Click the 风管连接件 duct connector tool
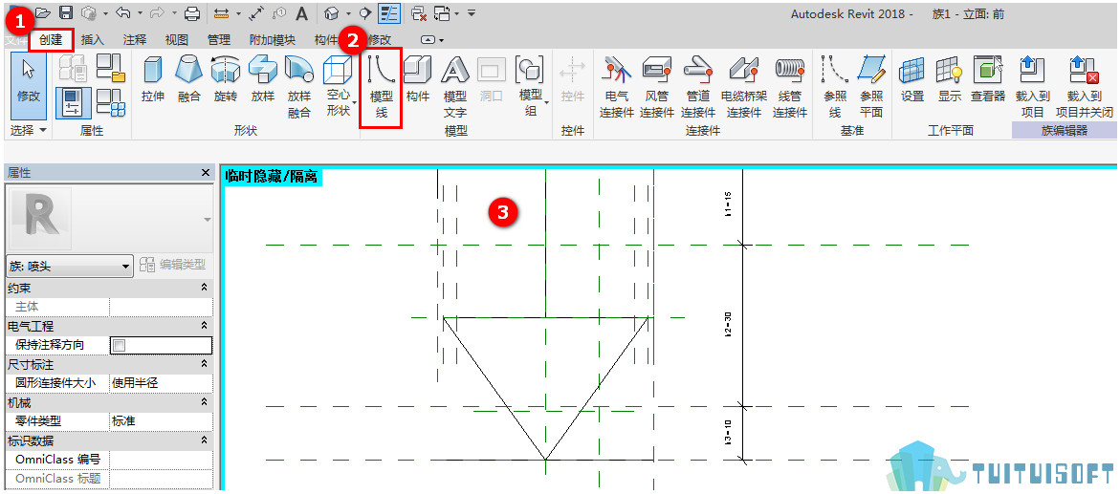 657,86
